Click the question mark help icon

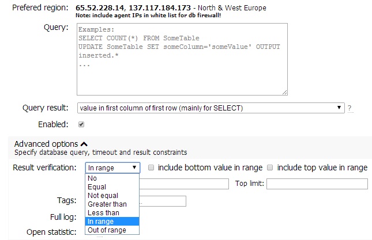[350, 108]
